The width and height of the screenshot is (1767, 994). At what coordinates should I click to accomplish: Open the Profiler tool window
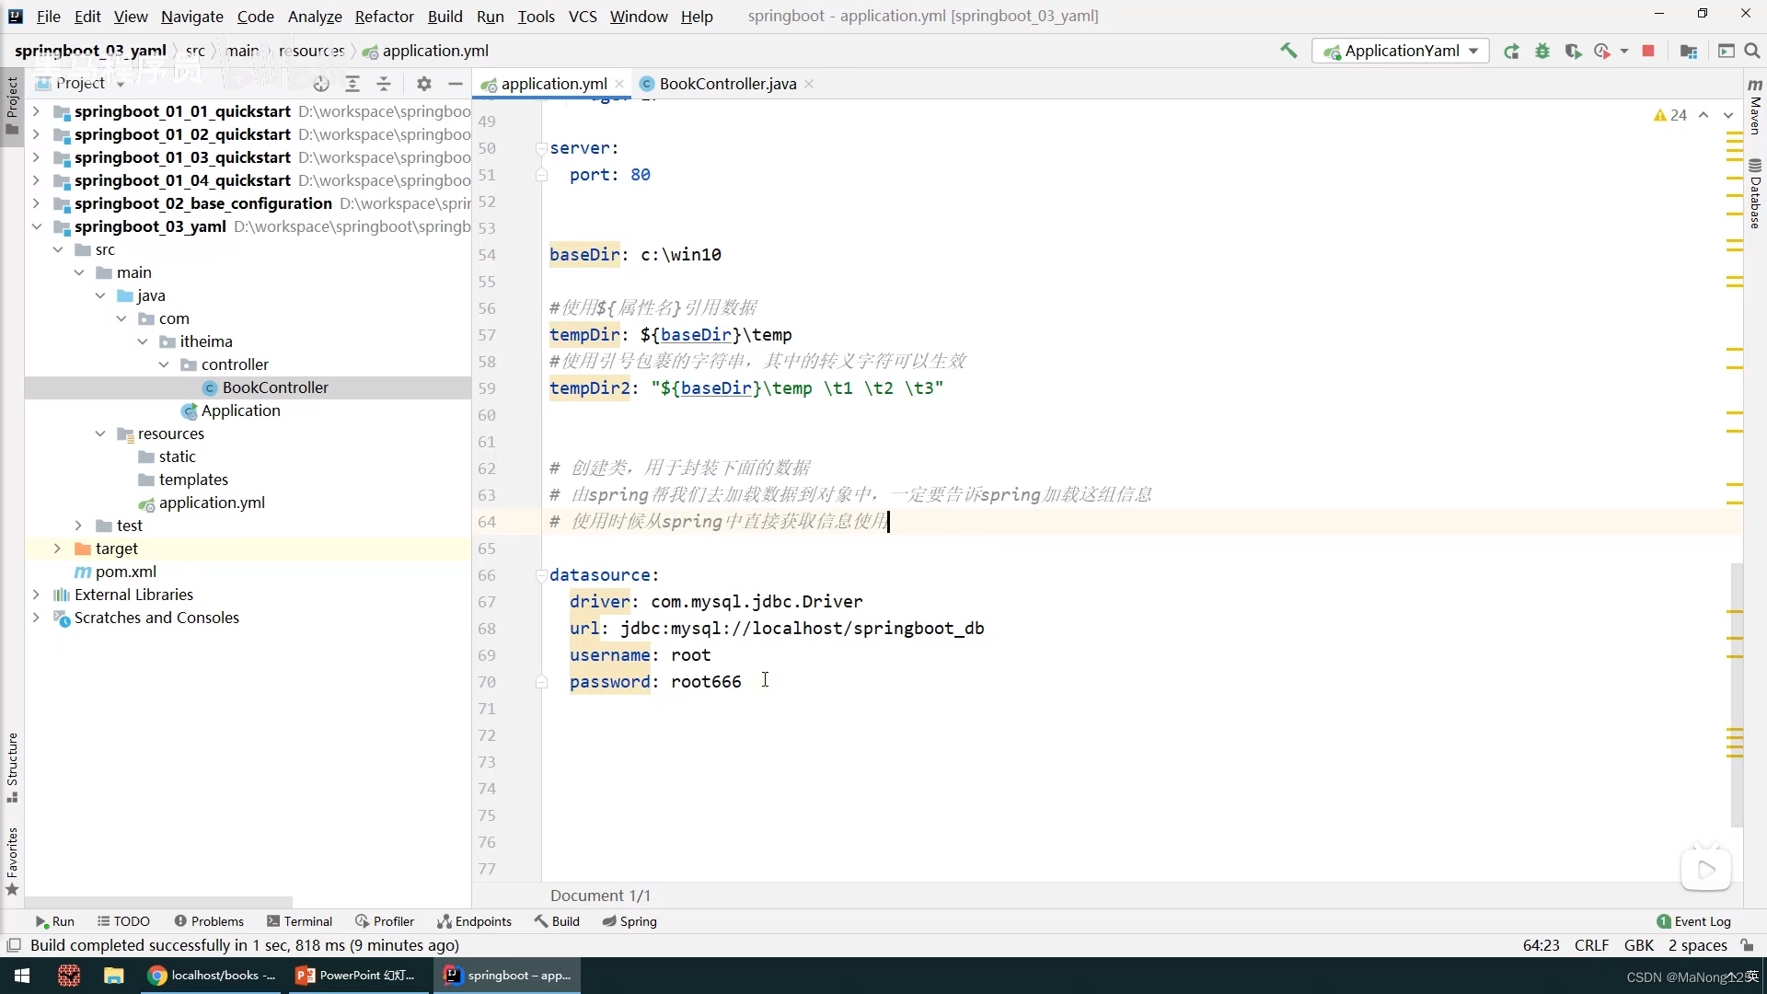pos(385,921)
